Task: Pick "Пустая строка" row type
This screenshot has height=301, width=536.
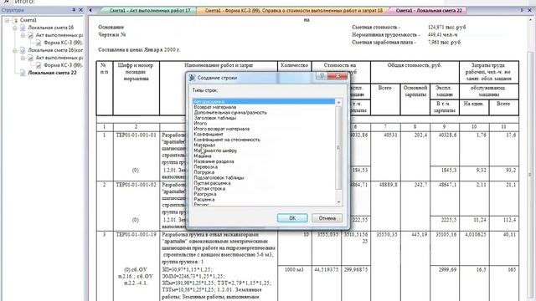Action: [x=264, y=188]
